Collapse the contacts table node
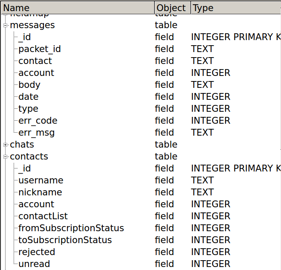This screenshot has height=270, width=281. [6, 157]
